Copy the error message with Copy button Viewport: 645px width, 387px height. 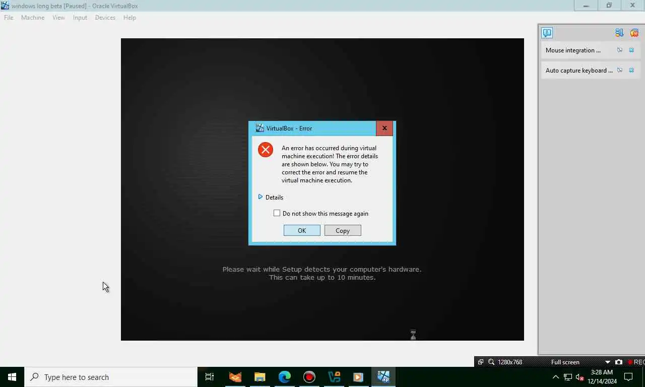[x=343, y=230]
